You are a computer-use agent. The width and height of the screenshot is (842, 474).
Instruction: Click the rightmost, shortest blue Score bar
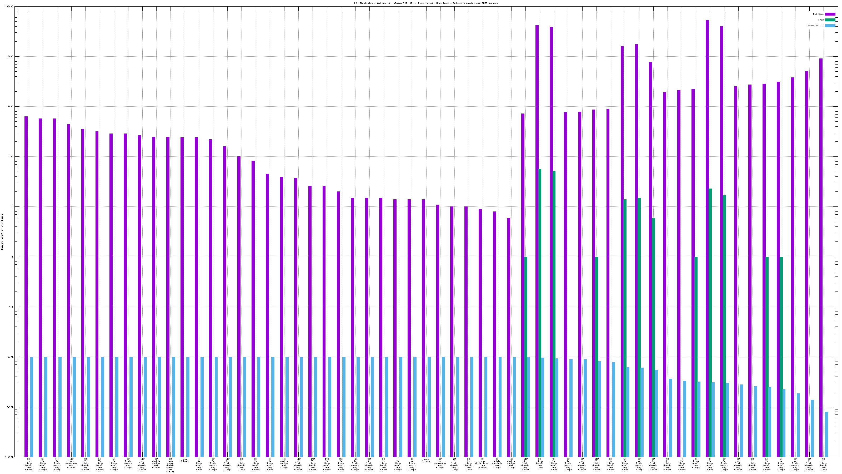[x=826, y=434]
